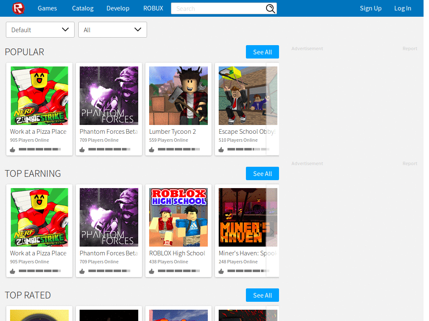Click thumbs-up icon under Miner's Haven
Image resolution: width=429 pixels, height=321 pixels.
221,271
